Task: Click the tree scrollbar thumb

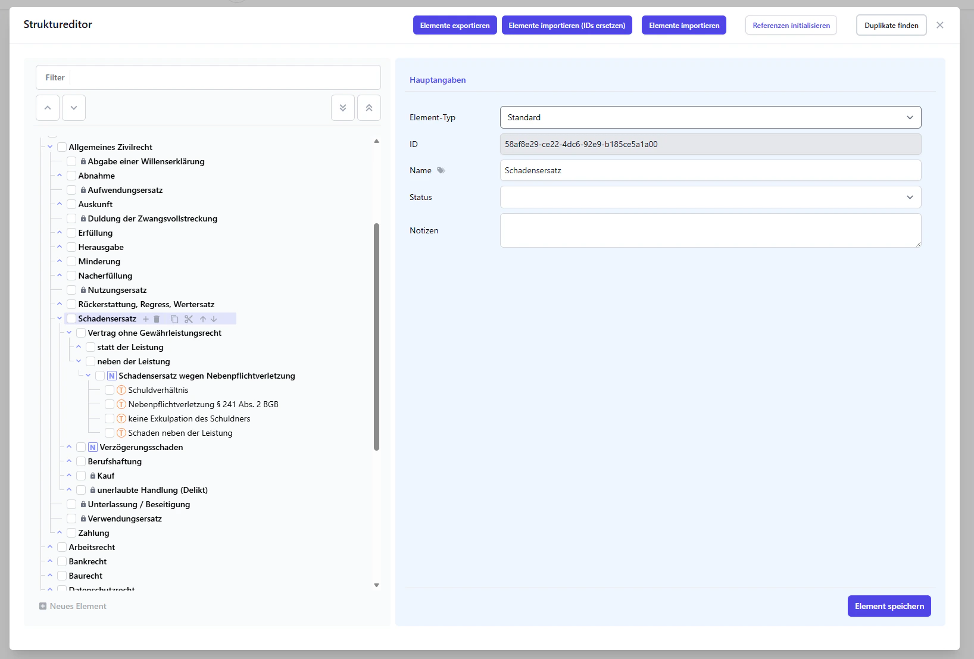Action: coord(376,337)
